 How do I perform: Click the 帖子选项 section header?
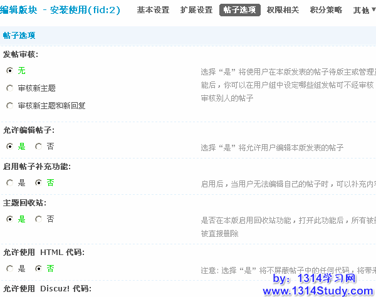[19, 36]
